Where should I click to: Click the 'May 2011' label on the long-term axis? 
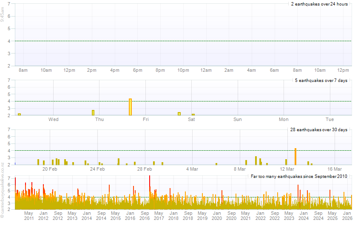pyautogui.click(x=29, y=215)
